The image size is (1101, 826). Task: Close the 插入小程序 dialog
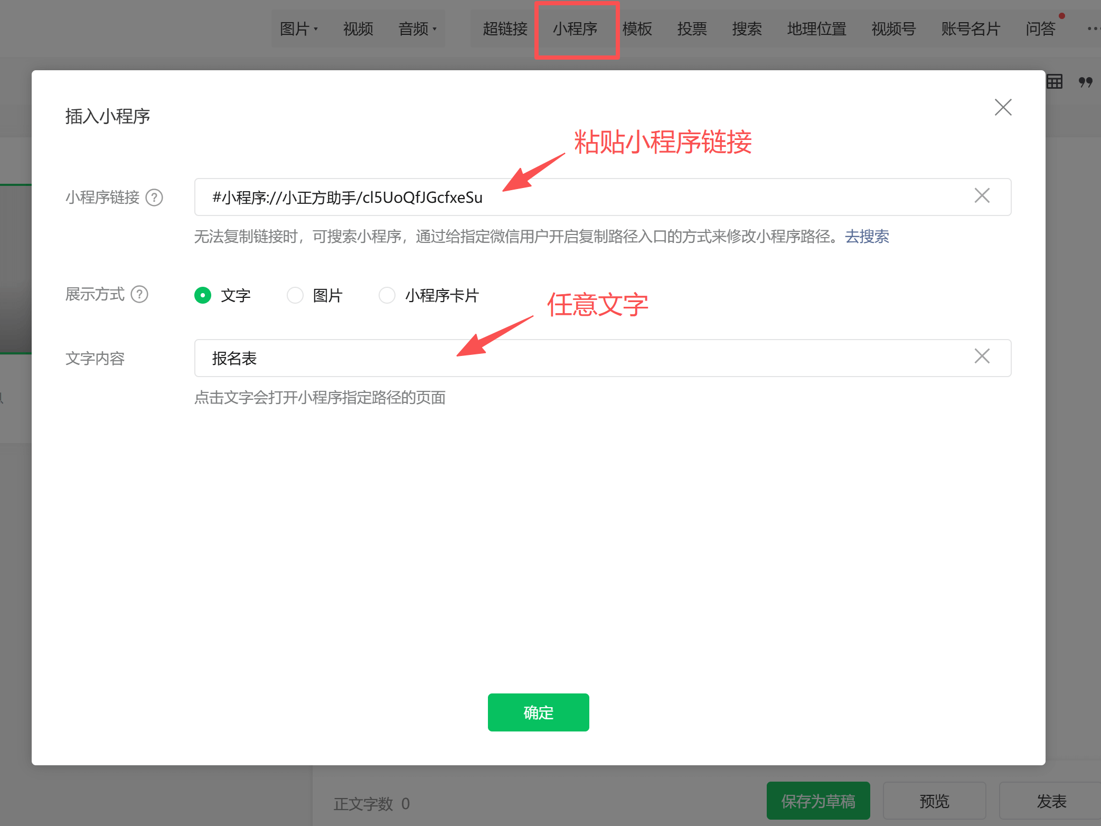coord(1003,107)
